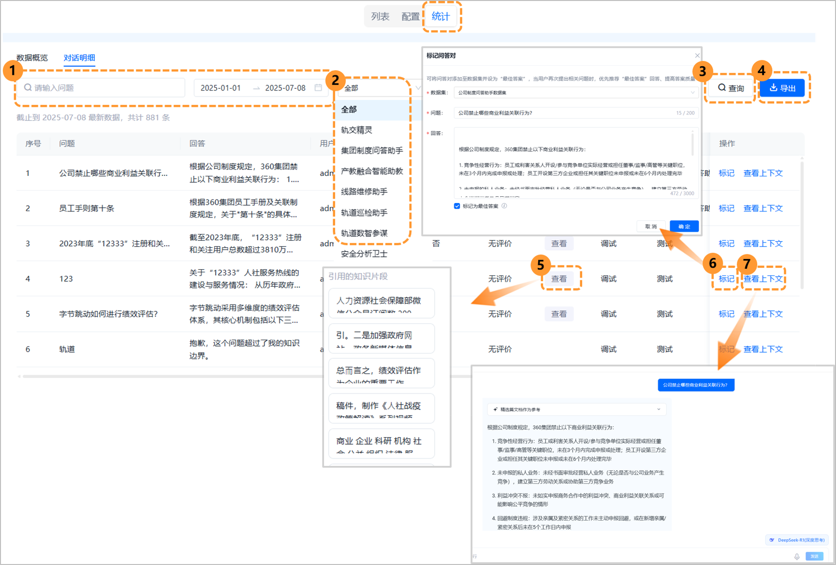Click the calendar icon in the date range picker
The image size is (836, 565).
[318, 87]
